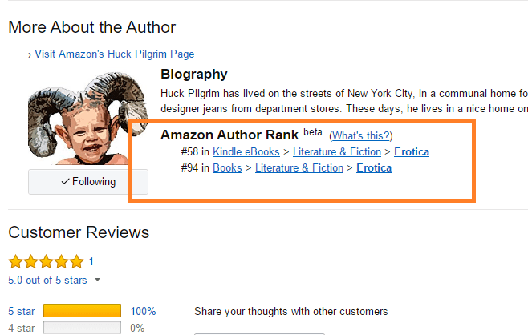Click the Amazon Author Rank heading
Screen dimensions: 528x335
pos(229,135)
